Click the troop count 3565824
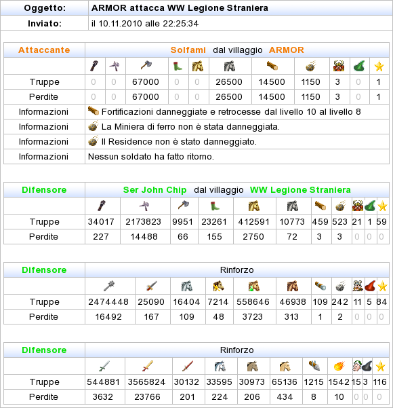Viewport: 393px width, 408px height. (x=146, y=382)
